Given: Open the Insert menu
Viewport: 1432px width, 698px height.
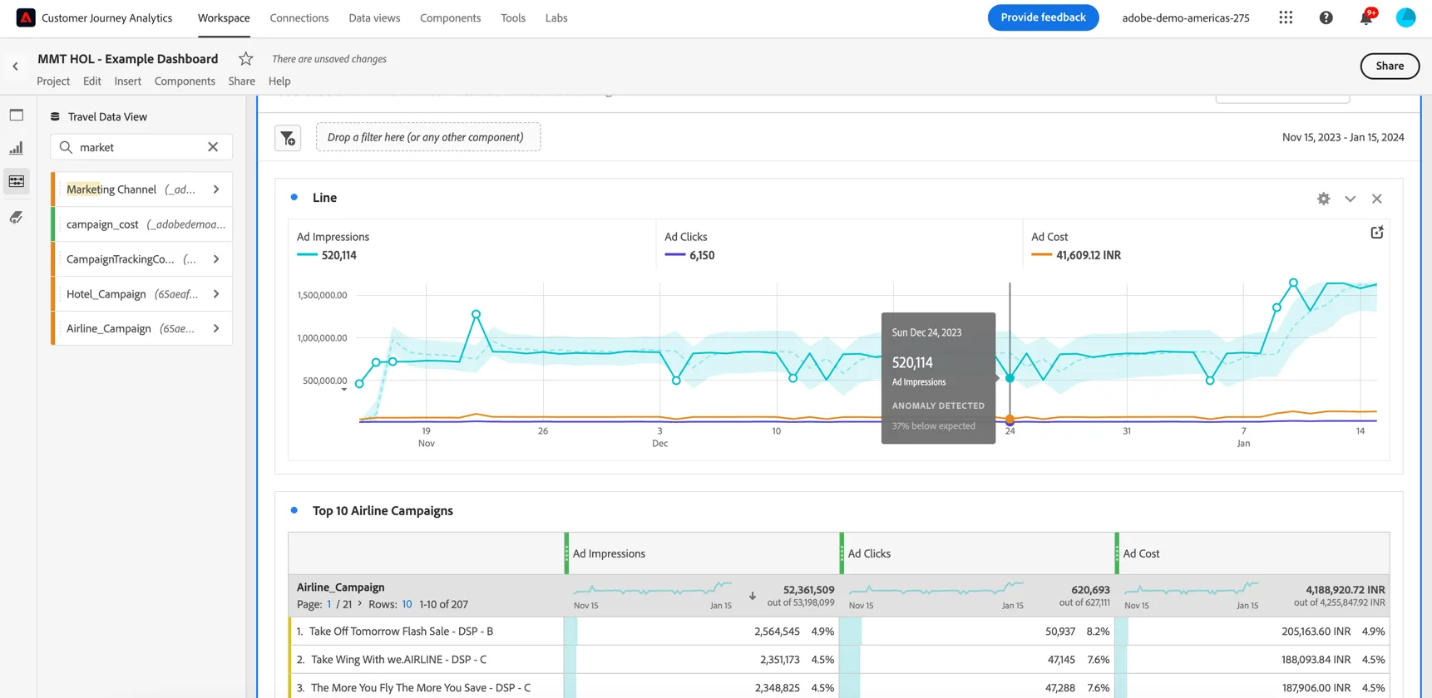Looking at the screenshot, I should (128, 81).
